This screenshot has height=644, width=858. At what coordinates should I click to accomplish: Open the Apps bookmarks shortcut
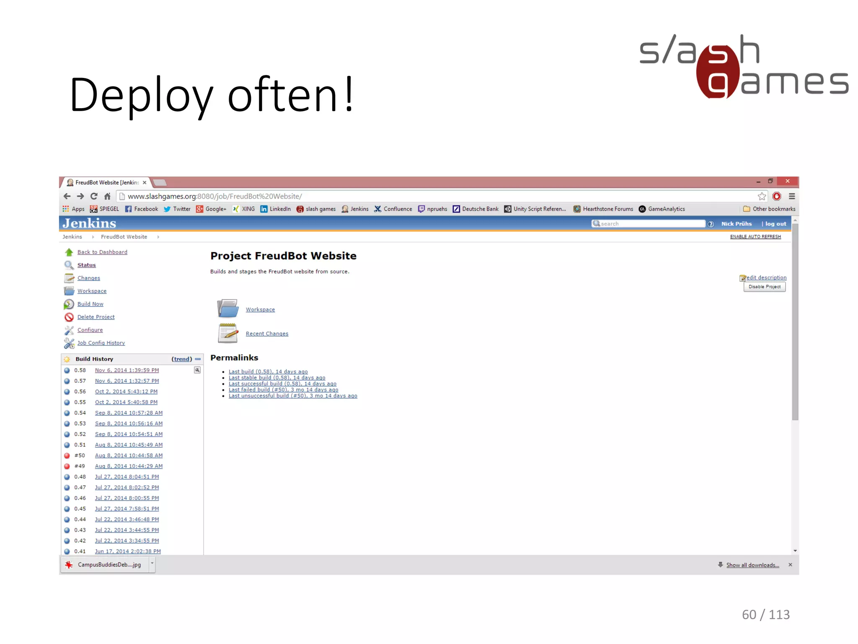pyautogui.click(x=73, y=209)
